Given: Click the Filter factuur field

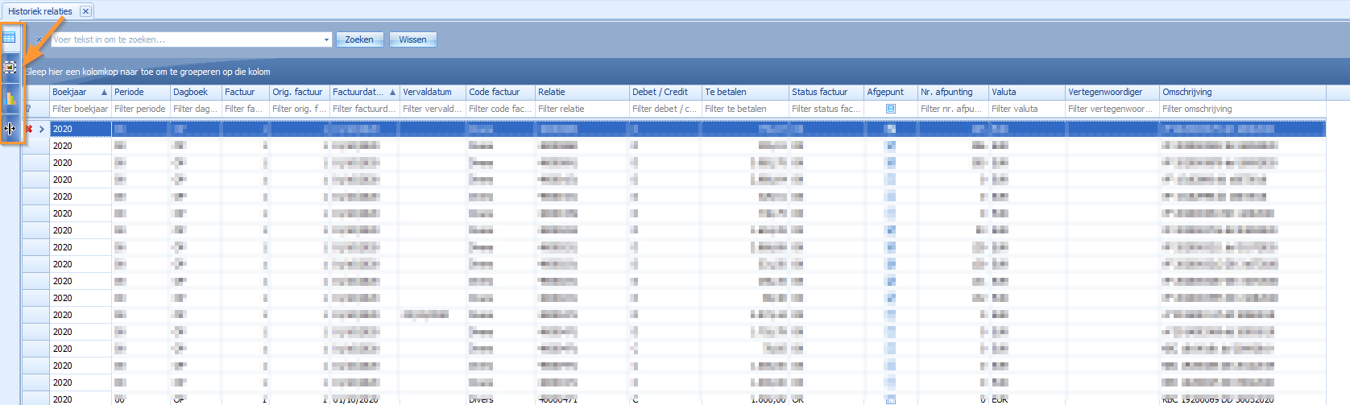Looking at the screenshot, I should pyautogui.click(x=246, y=109).
